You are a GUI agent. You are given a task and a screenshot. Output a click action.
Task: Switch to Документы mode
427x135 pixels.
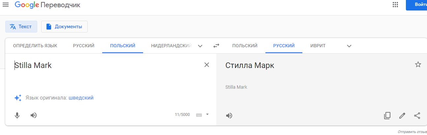[x=64, y=27]
